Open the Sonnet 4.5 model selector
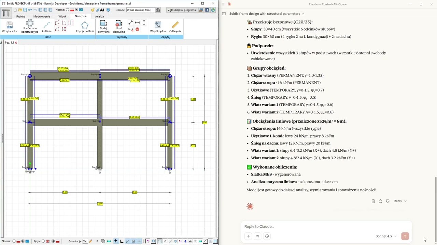This screenshot has width=437, height=245. coord(386,236)
